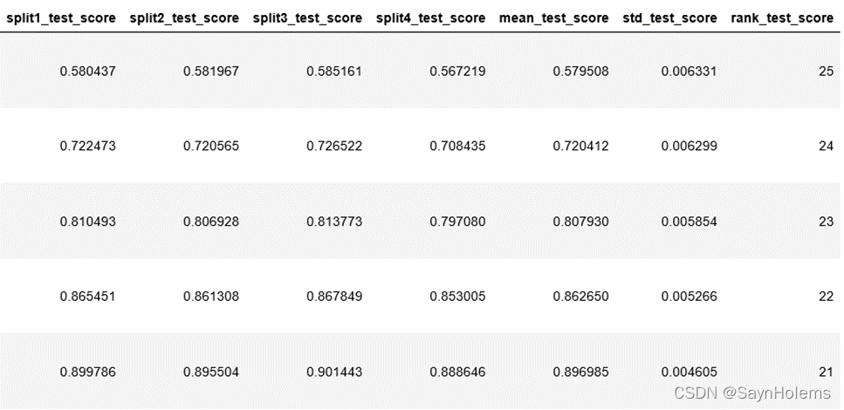This screenshot has height=410, width=844.
Task: Select cell value 0.806928
Action: 211,222
